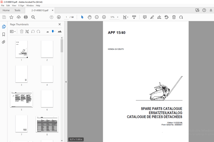The image size is (214, 142).
Task: Go to the Home tab
Action: pos(6,10)
